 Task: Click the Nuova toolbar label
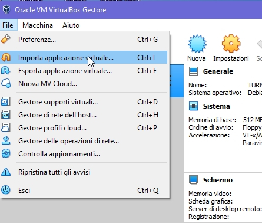coord(197,58)
